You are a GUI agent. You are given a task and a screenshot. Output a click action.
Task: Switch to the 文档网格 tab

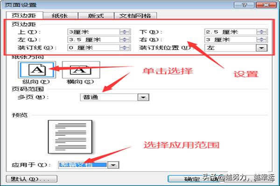[x=135, y=16]
